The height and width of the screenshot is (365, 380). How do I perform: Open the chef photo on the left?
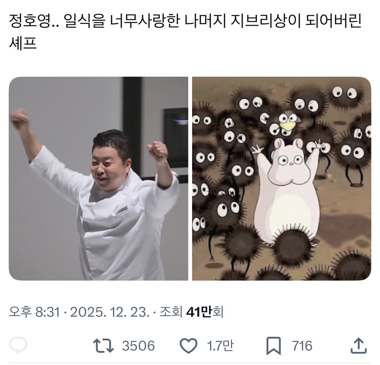[98, 178]
